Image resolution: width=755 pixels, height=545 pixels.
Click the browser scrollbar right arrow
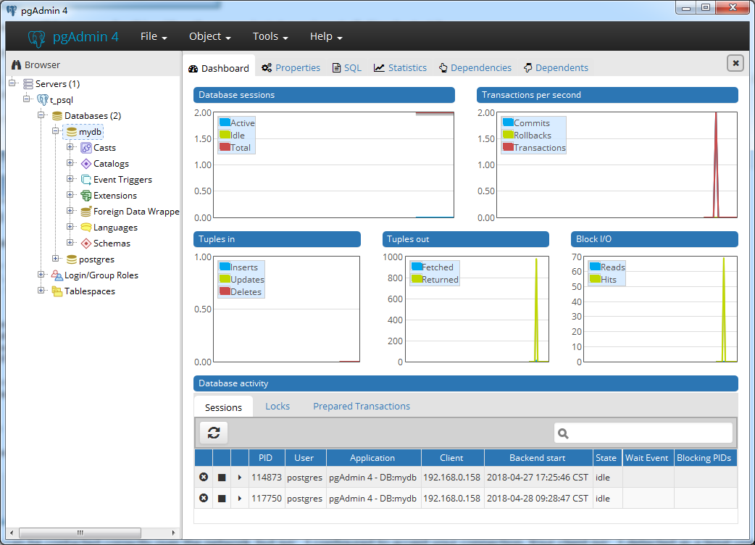pyautogui.click(x=173, y=533)
